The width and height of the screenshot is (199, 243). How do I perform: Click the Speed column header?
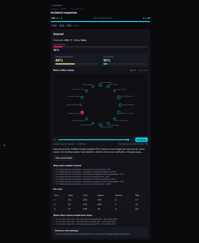[x=100, y=195]
